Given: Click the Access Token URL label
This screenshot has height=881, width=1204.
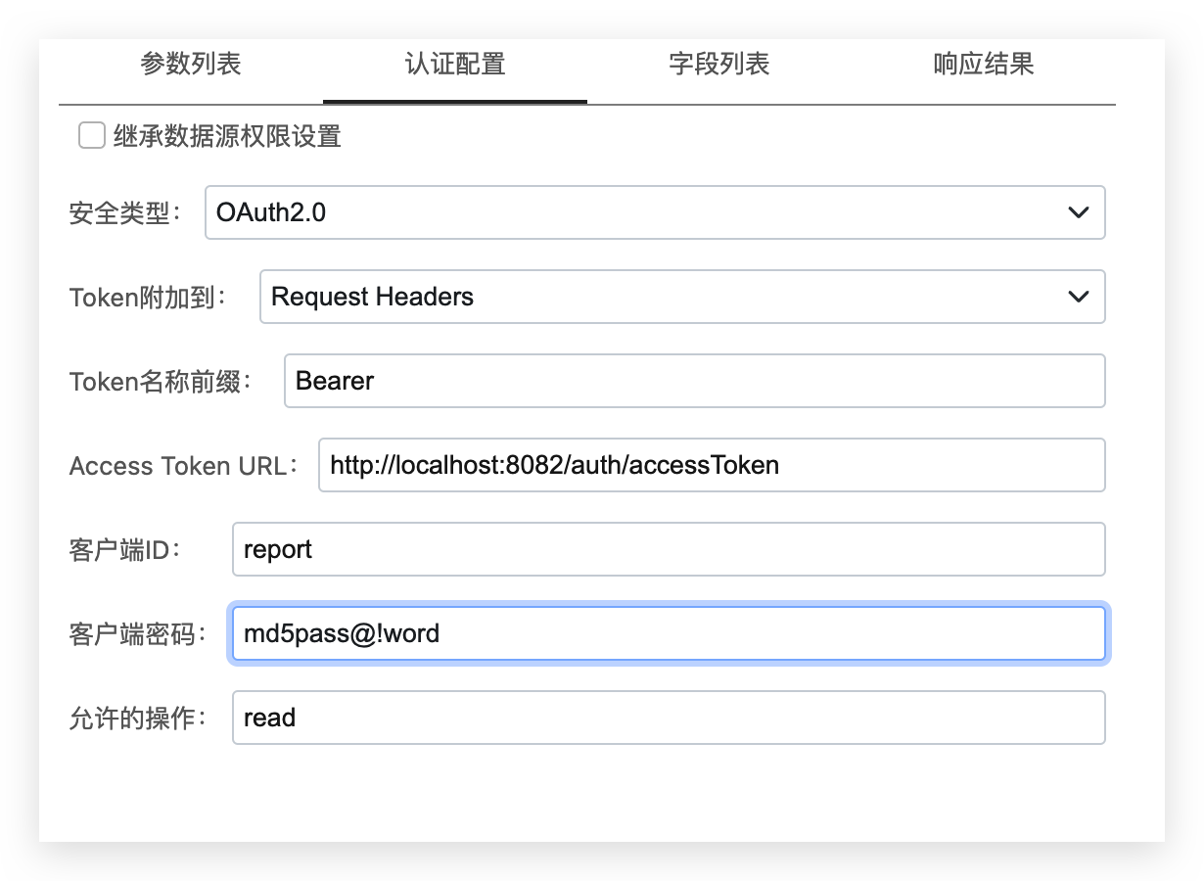Looking at the screenshot, I should [x=185, y=466].
